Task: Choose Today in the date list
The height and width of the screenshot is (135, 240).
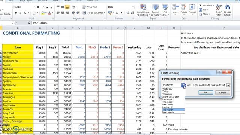Action: (173, 91)
